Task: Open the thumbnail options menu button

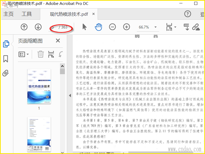Action: click(x=24, y=54)
